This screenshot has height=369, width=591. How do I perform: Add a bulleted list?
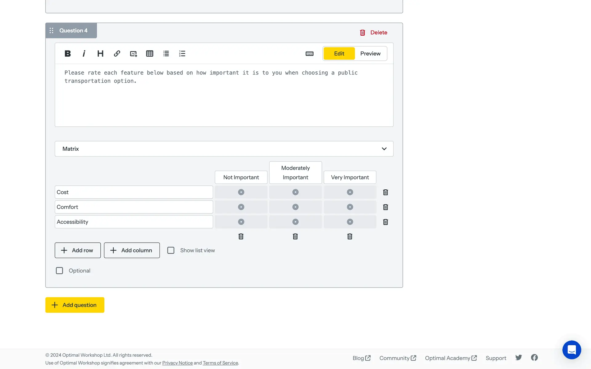pos(166,54)
